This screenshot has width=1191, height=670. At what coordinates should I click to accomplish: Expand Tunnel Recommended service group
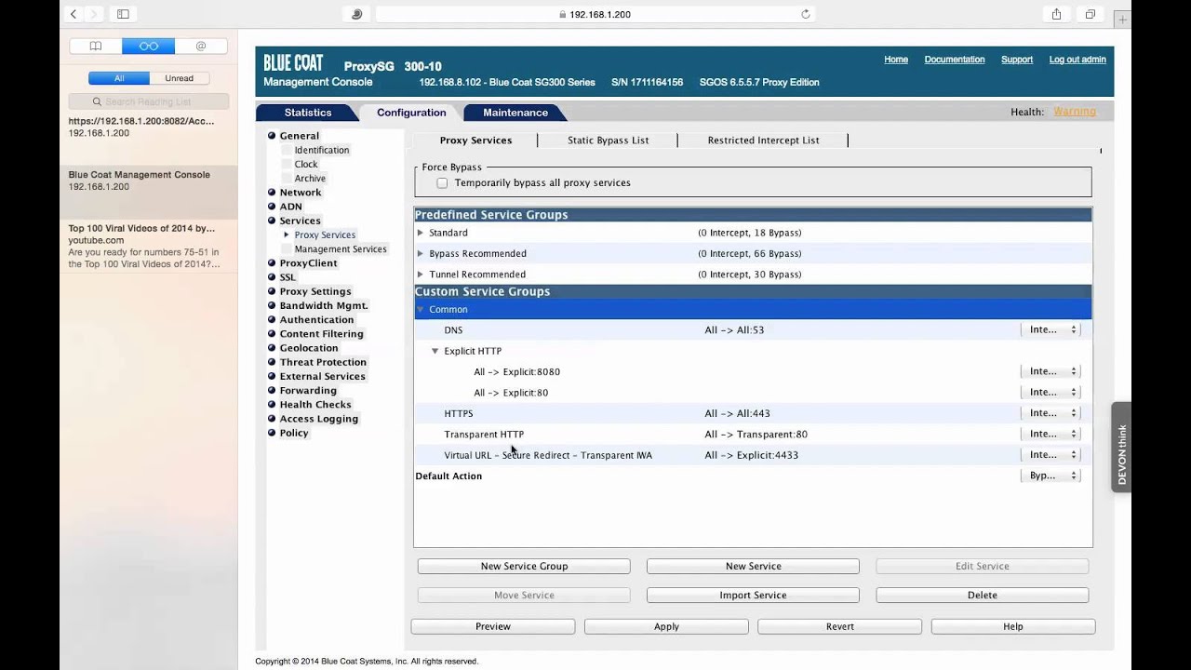[x=421, y=275]
